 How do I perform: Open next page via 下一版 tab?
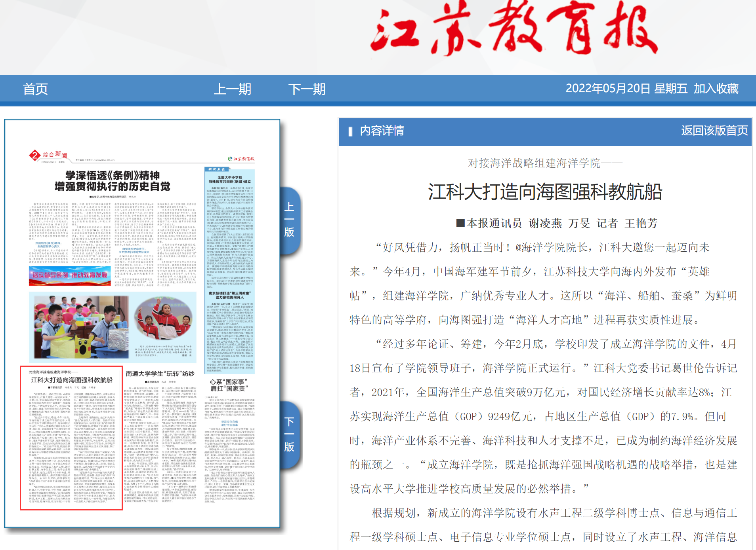coord(290,434)
